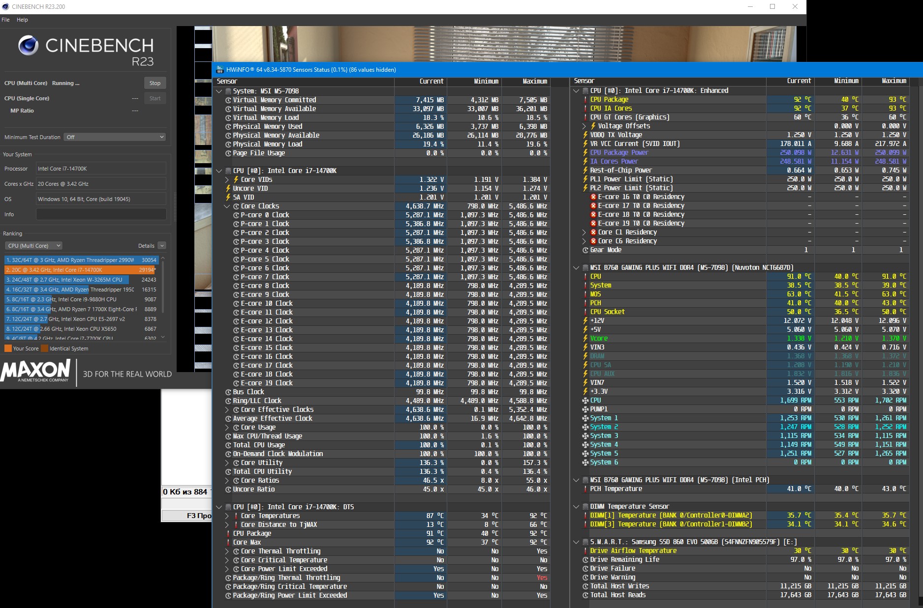Collapse the System: MSI MS-7D98 section
923x608 pixels.
pyautogui.click(x=219, y=91)
